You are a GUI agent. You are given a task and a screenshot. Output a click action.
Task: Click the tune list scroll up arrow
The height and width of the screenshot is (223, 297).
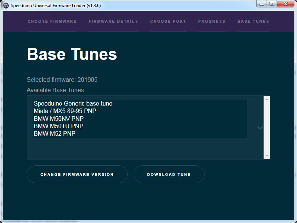click(267, 99)
